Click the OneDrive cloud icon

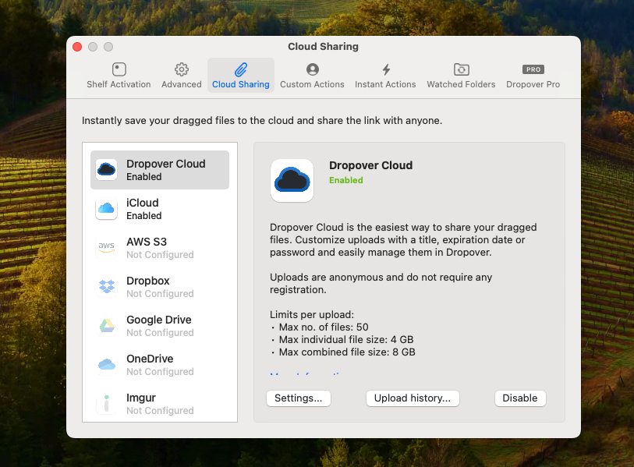(x=106, y=365)
